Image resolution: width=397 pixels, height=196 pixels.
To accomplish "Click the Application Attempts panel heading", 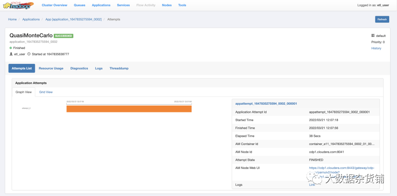I will [31, 83].
